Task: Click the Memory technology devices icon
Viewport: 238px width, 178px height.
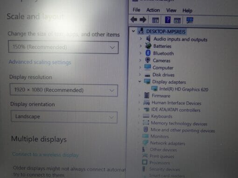Action: click(146, 123)
